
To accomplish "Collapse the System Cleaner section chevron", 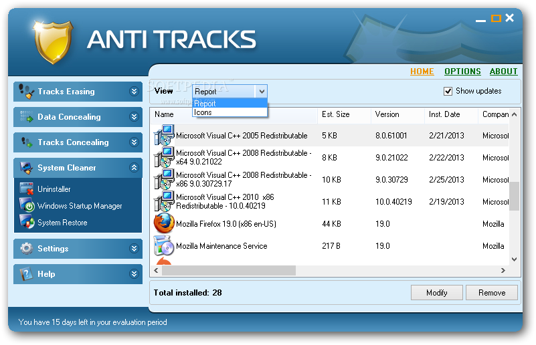I will click(x=134, y=167).
